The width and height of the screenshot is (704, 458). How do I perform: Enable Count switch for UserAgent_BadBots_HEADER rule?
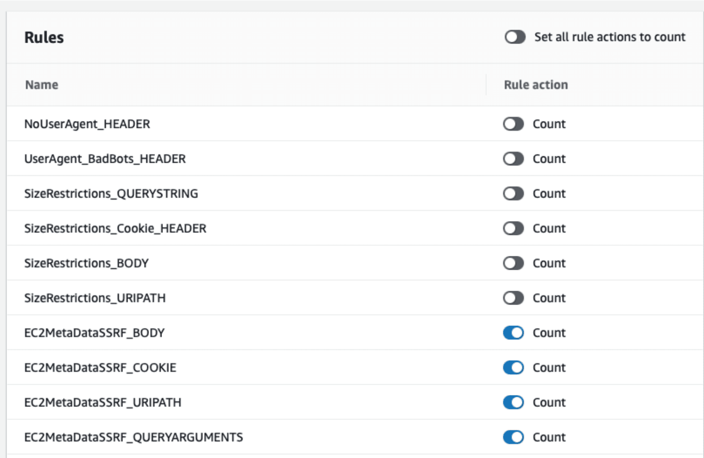pos(513,159)
